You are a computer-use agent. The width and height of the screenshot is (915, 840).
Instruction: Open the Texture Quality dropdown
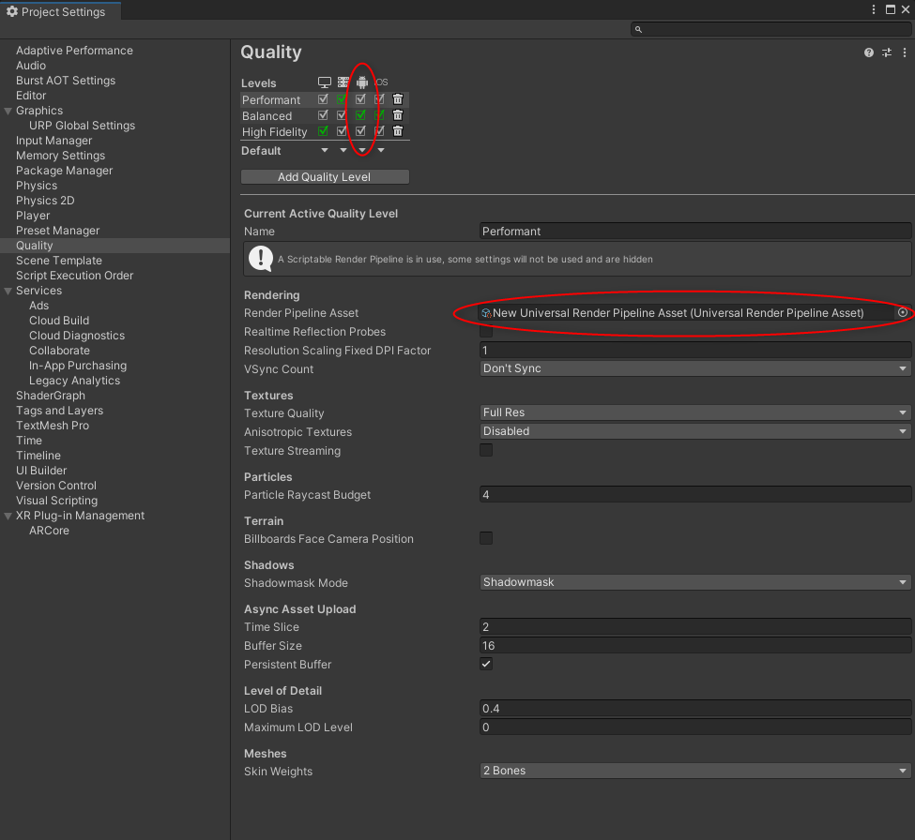695,412
